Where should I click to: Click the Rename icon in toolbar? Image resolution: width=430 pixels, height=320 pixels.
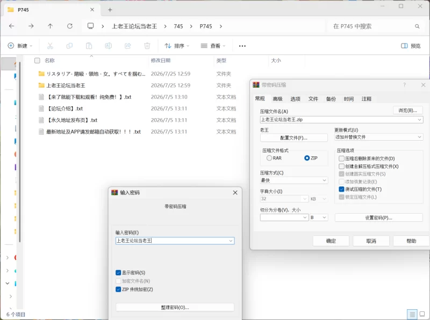[x=109, y=46]
